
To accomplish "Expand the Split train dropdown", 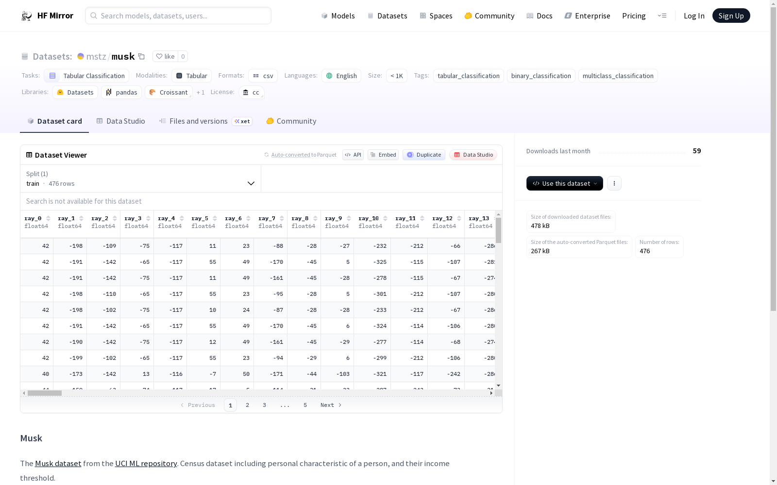I will (x=140, y=178).
